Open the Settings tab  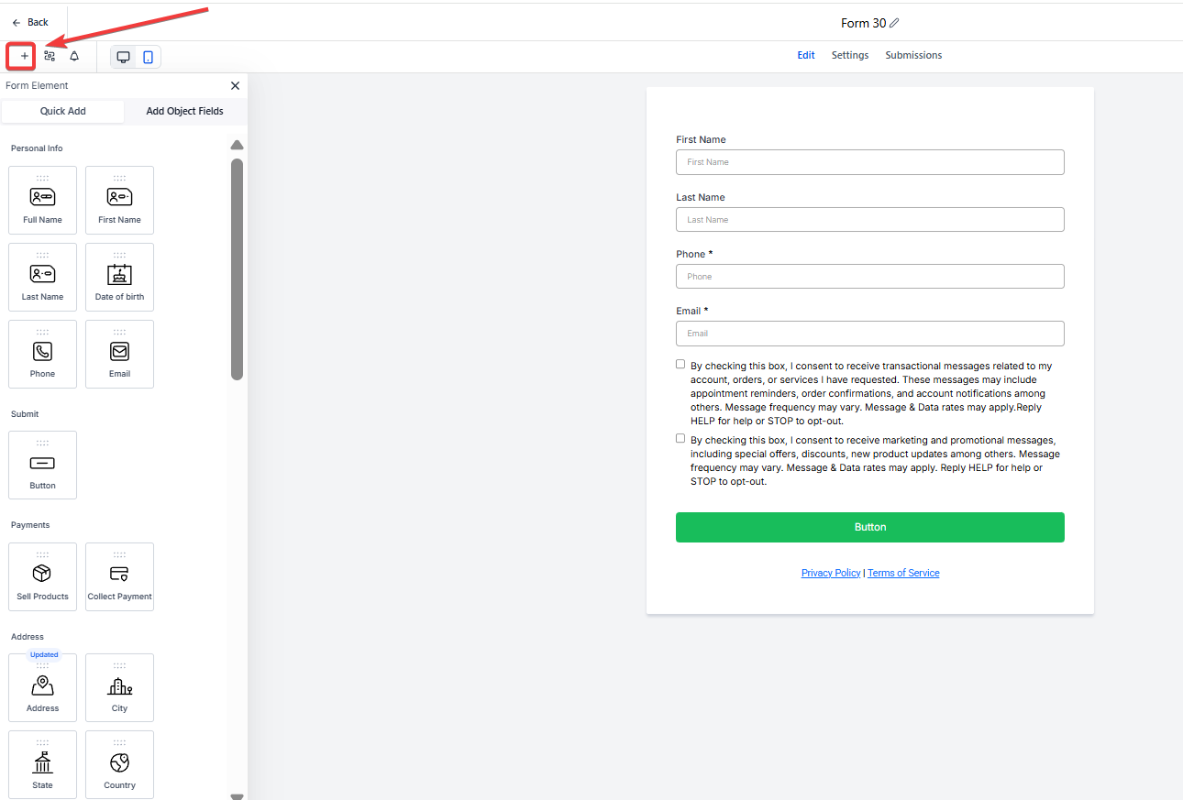click(850, 55)
